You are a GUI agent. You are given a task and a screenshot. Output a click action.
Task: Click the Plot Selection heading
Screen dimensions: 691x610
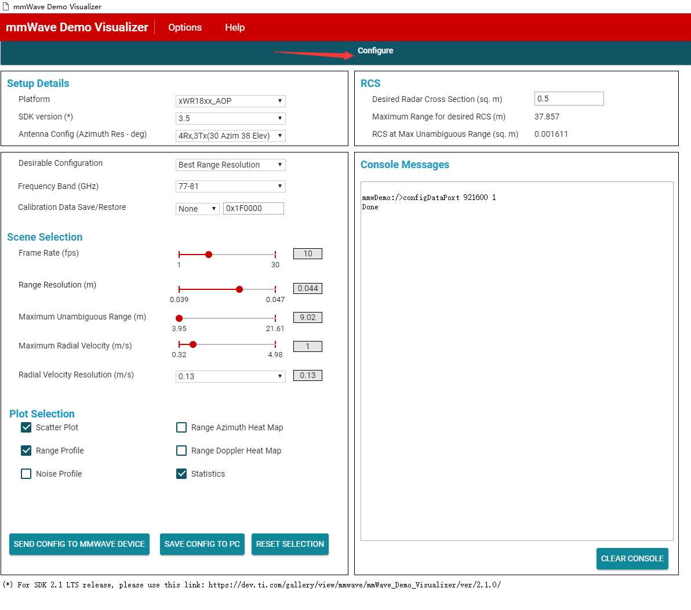coord(42,414)
